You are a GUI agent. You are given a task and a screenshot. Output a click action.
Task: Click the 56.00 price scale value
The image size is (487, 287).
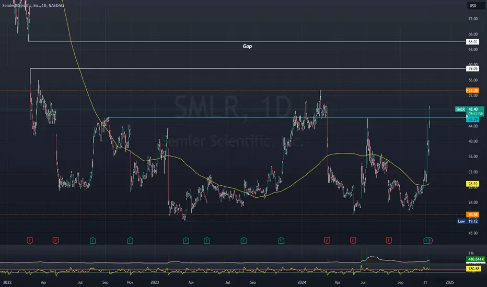(473, 80)
